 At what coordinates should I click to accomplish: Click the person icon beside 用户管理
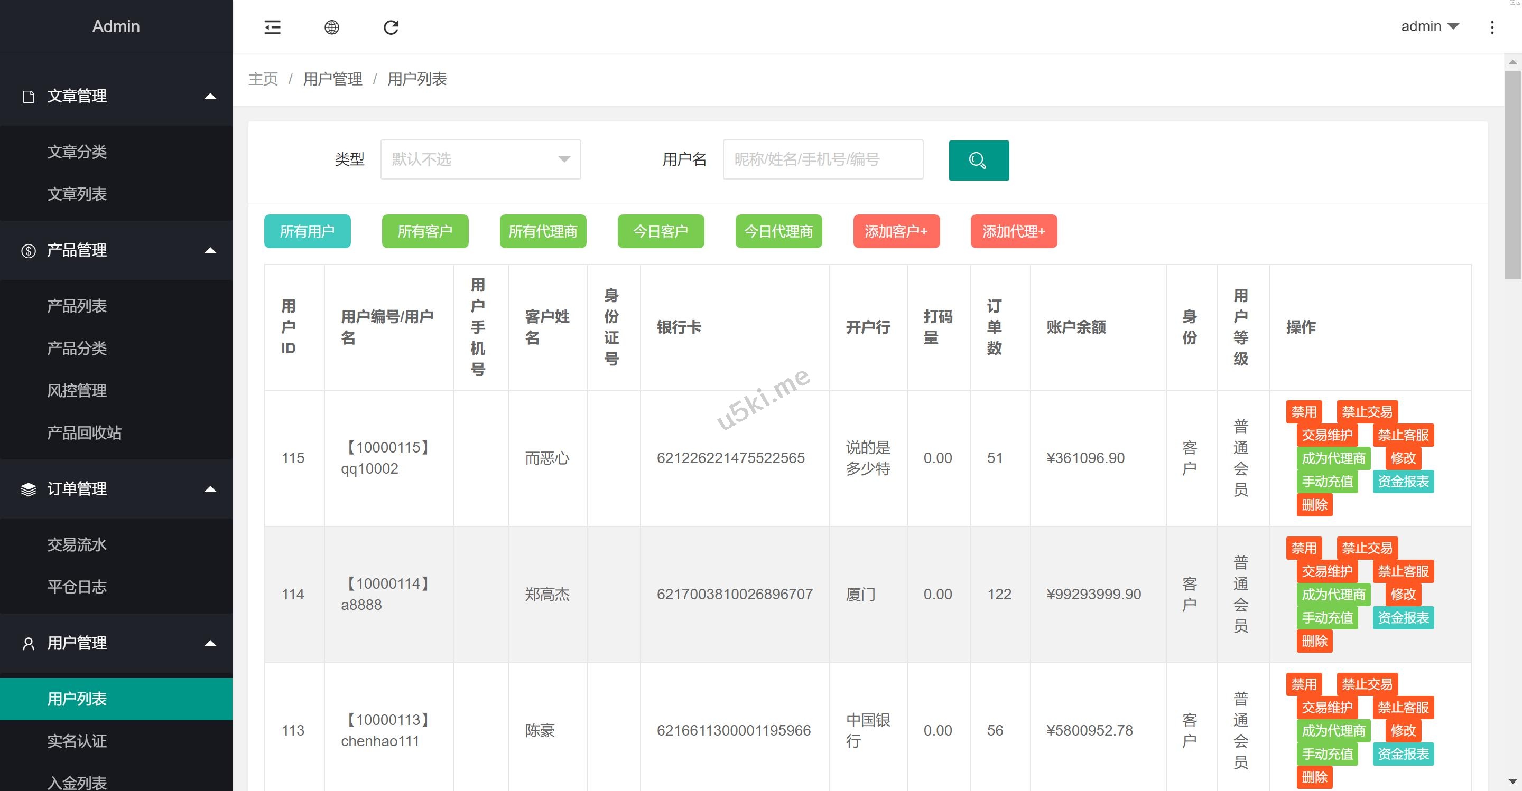[28, 644]
